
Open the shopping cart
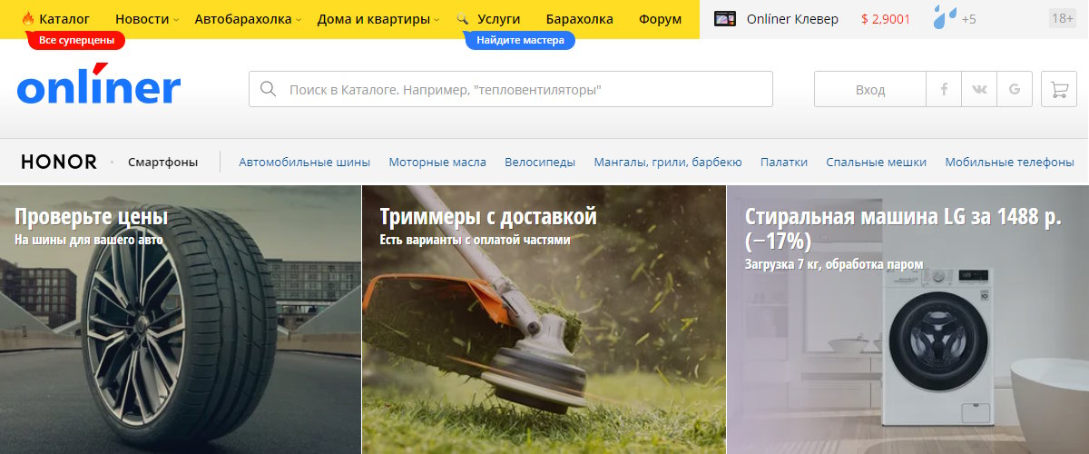pyautogui.click(x=1059, y=90)
